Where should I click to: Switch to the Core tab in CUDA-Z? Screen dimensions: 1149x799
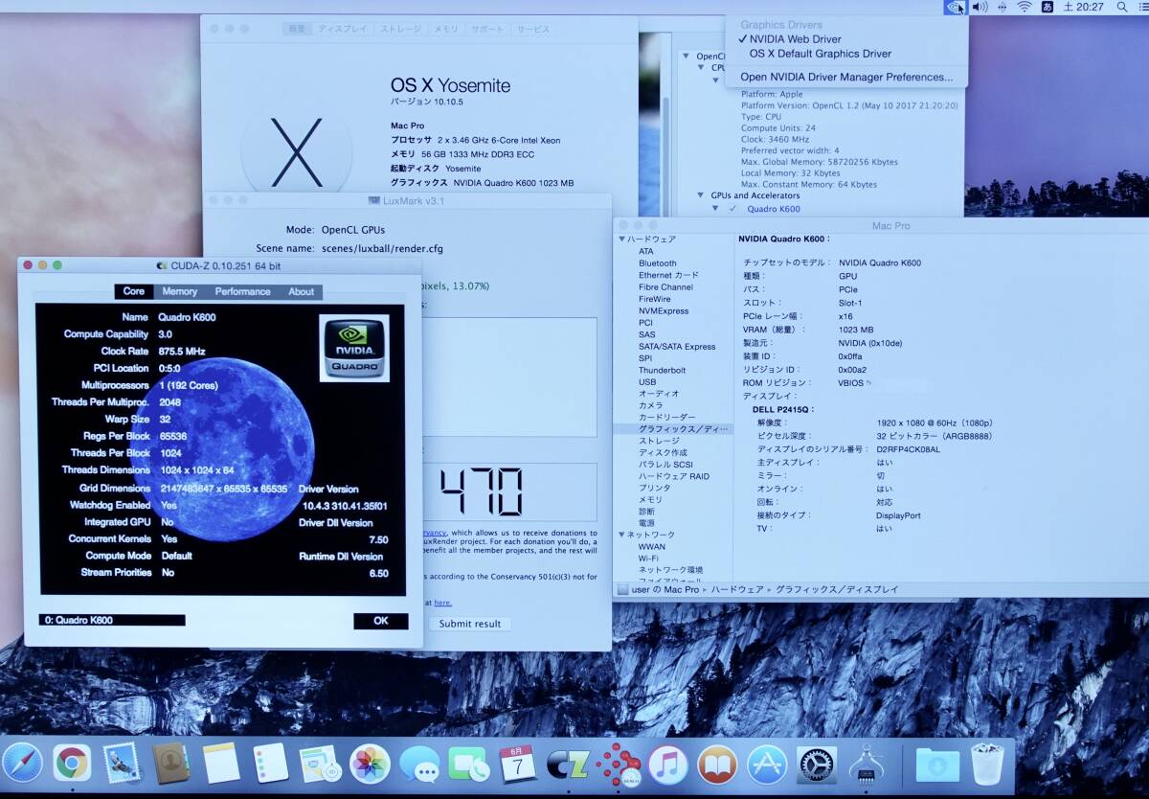(x=134, y=291)
